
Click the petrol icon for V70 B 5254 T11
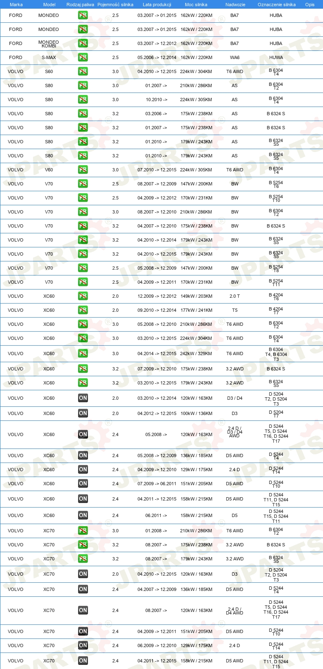[x=83, y=282]
